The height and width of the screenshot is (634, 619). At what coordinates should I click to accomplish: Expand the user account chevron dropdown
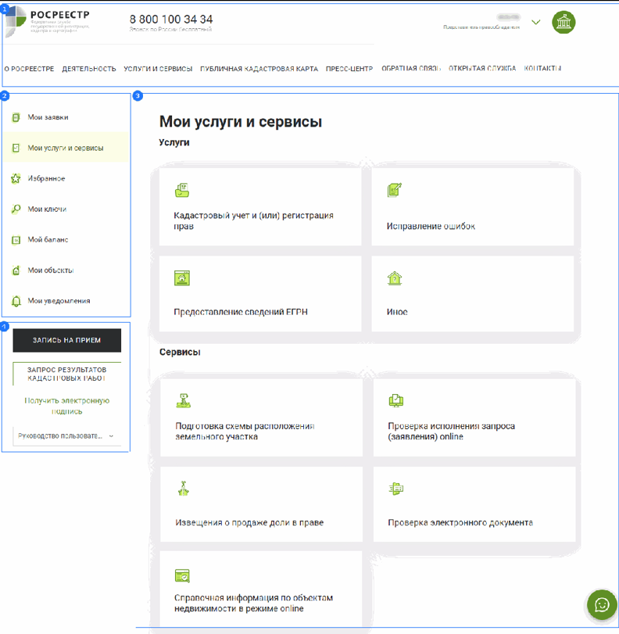(x=535, y=22)
